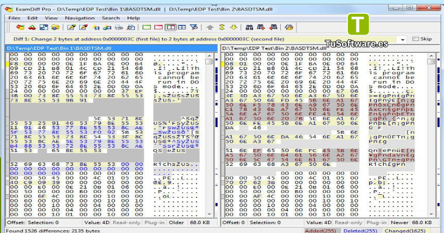444x233 pixels.
Task: Click right pane 'Richfgpn' ASCII row
Action: click(387, 164)
